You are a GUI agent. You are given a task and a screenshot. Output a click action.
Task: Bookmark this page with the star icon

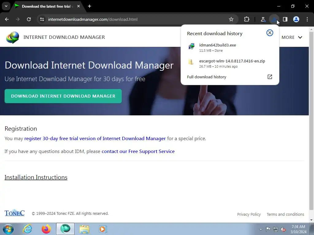click(231, 19)
